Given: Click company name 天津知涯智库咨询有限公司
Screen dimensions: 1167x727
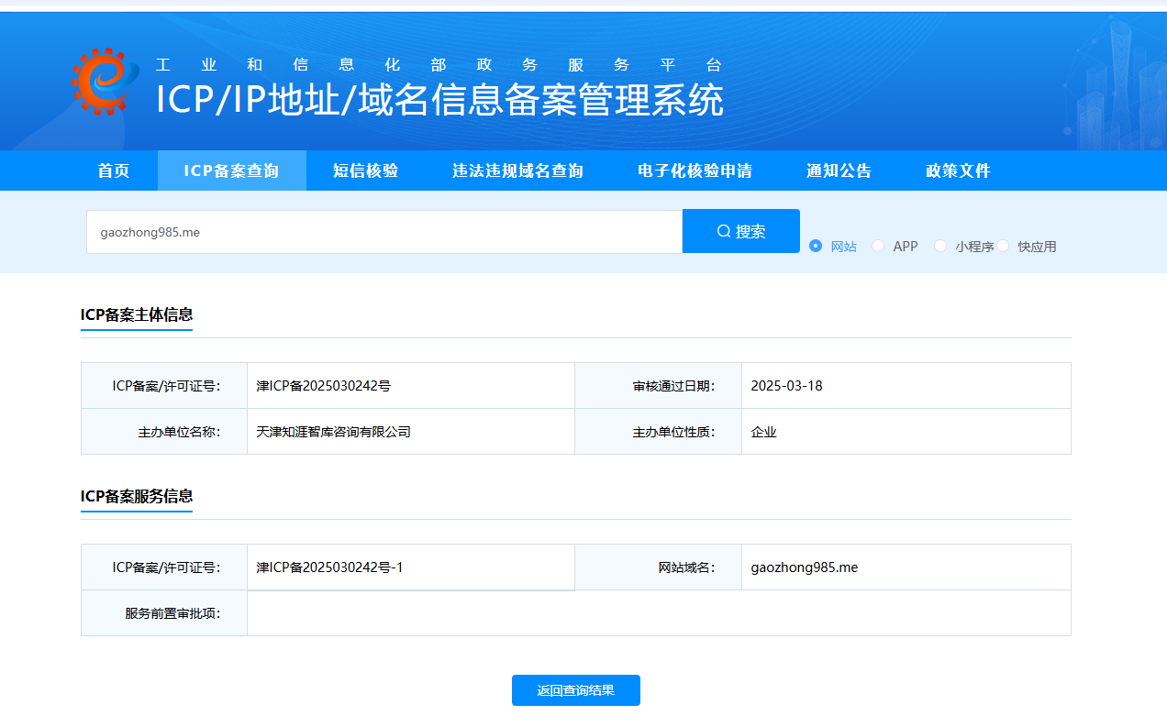Looking at the screenshot, I should click(x=334, y=432).
